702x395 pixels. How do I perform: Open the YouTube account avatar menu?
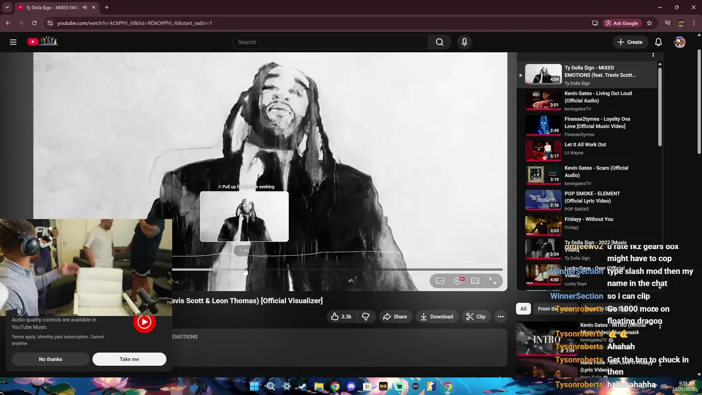(x=680, y=42)
